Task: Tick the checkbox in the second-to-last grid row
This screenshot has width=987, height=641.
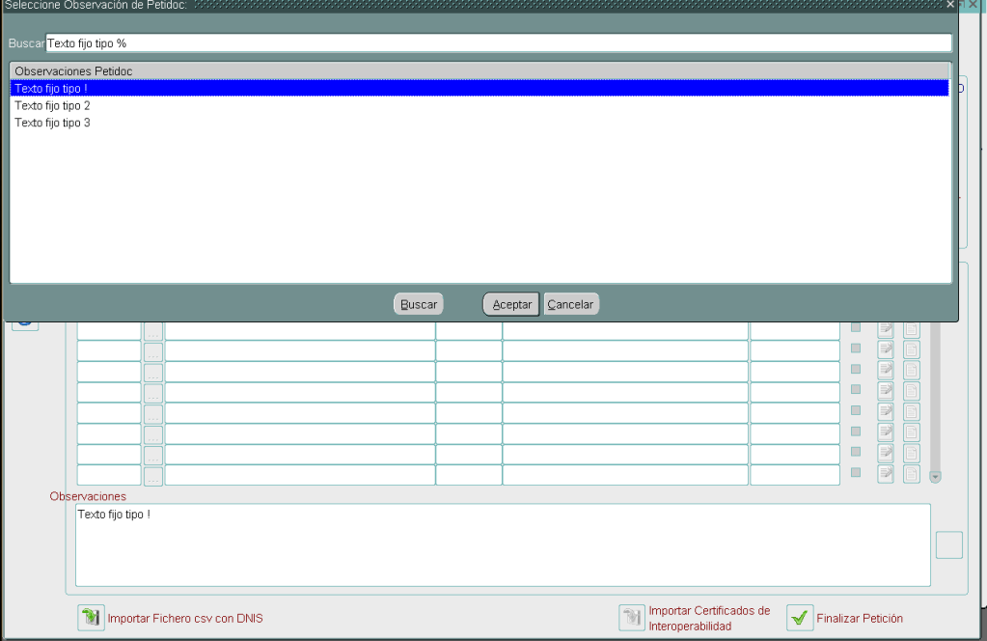Action: (855, 452)
